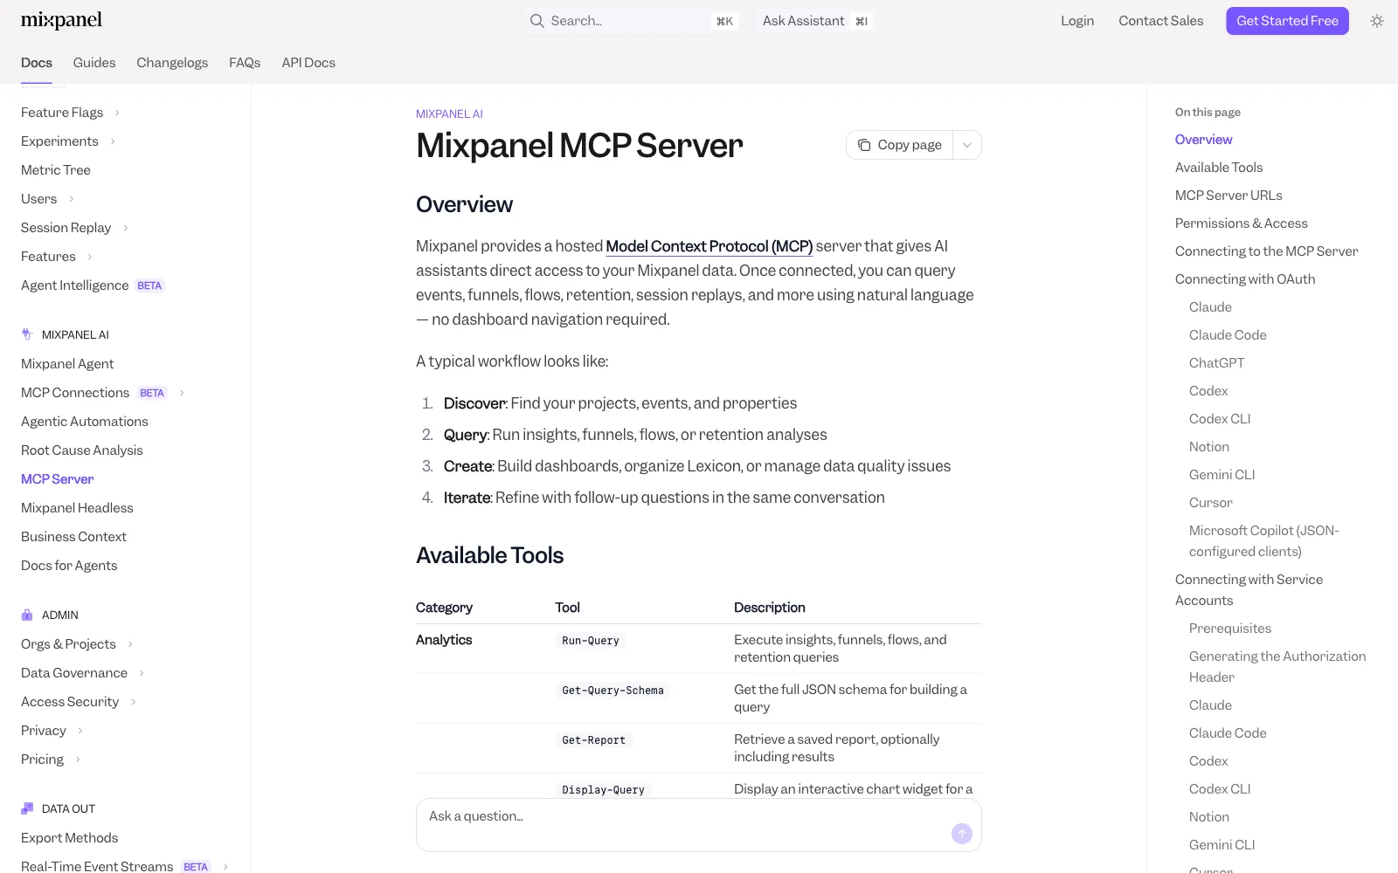Click the Admin section lock icon

point(27,615)
